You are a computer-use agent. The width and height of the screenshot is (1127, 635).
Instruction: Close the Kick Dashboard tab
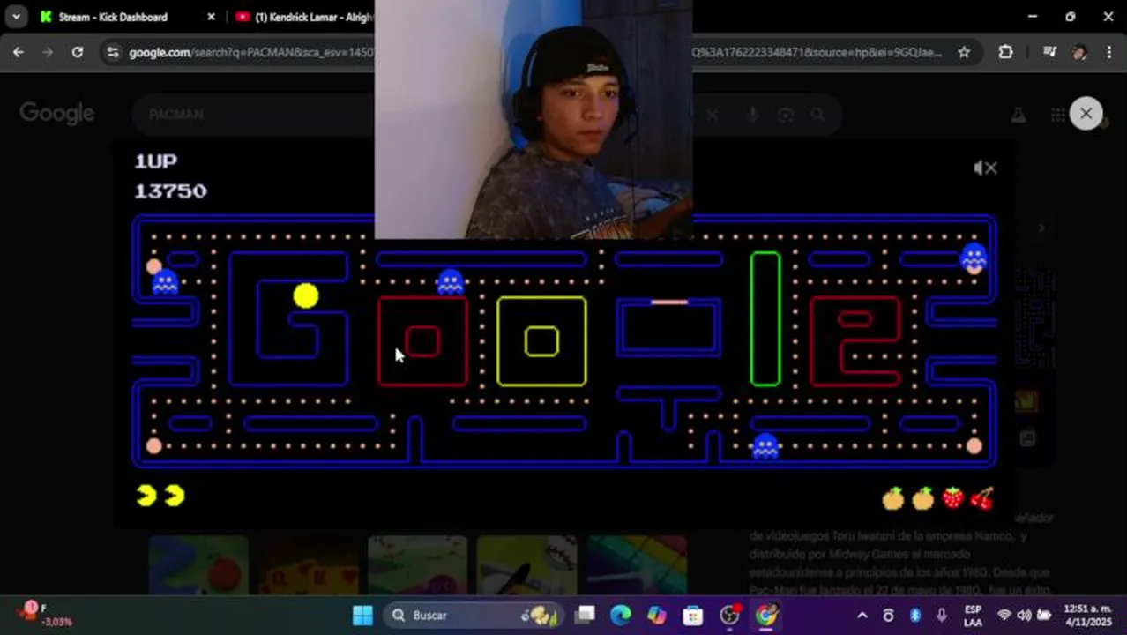(211, 17)
